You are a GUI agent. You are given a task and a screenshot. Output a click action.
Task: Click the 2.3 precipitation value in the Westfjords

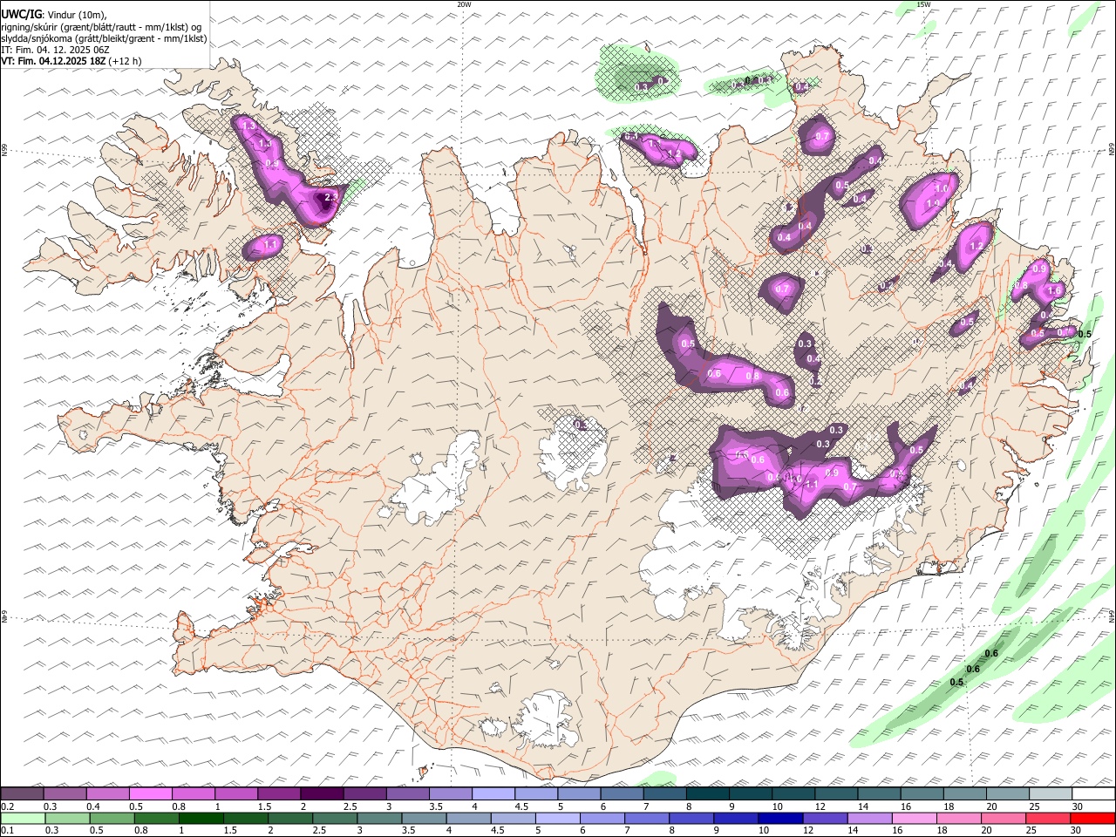(330, 198)
